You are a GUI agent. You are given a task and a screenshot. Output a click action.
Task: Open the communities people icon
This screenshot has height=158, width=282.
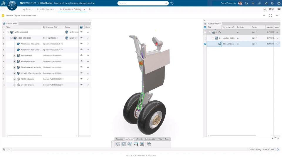click(272, 3)
